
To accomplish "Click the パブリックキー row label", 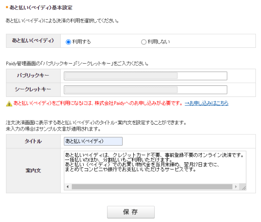I will pos(33,76).
